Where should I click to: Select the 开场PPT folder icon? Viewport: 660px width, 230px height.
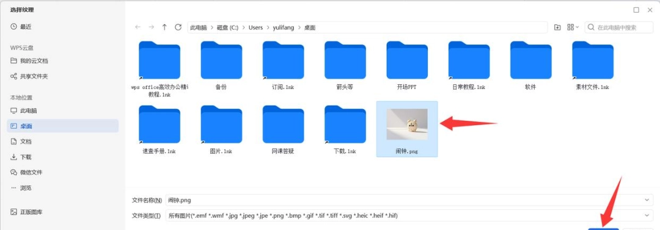point(407,60)
